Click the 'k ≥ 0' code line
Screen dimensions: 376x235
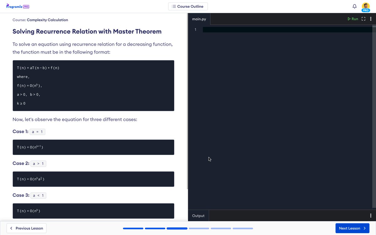(21, 103)
